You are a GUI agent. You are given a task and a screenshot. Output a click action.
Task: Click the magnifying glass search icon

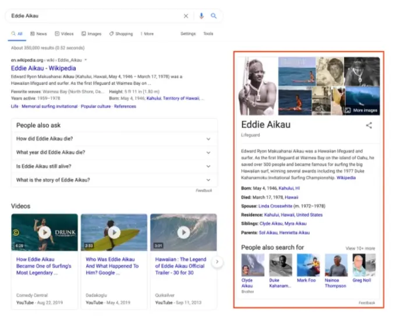point(214,16)
